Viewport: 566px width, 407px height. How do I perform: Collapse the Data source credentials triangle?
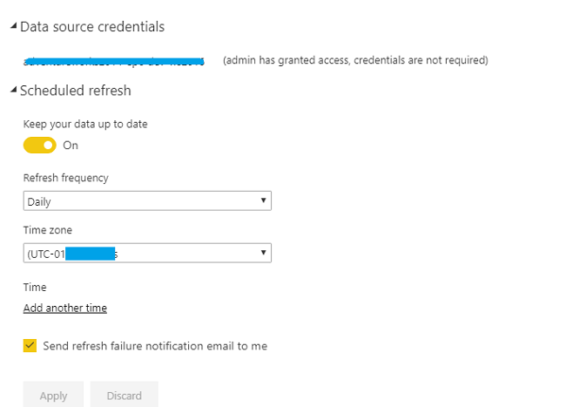(x=14, y=27)
